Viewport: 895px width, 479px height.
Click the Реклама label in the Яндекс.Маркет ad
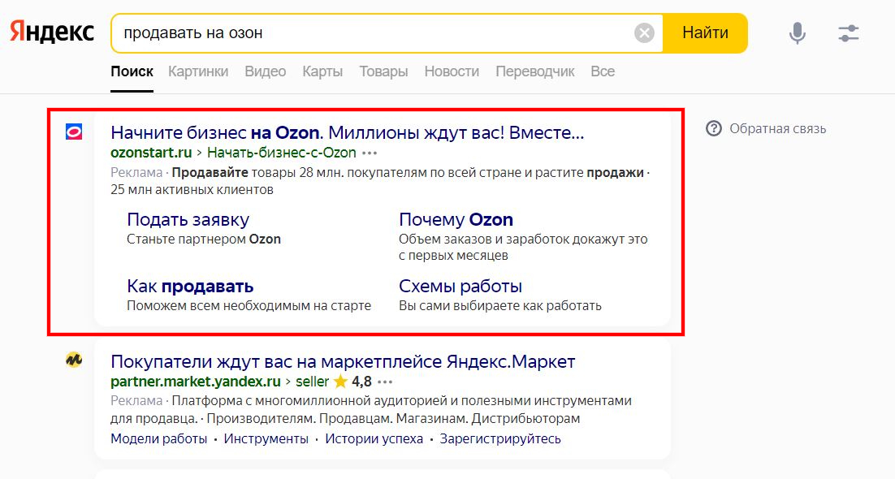click(x=136, y=401)
